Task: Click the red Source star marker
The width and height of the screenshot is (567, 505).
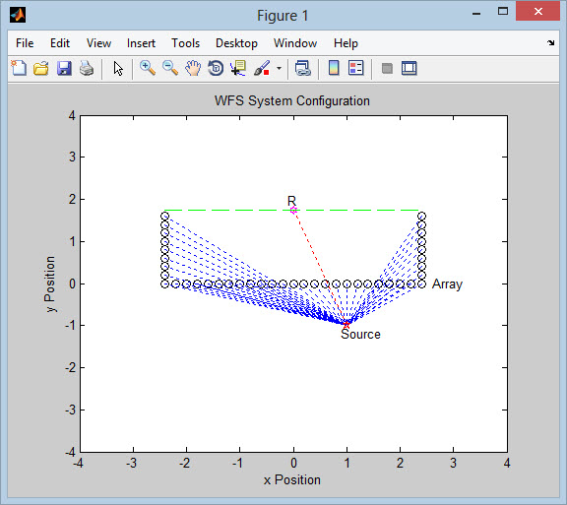Action: coord(346,325)
